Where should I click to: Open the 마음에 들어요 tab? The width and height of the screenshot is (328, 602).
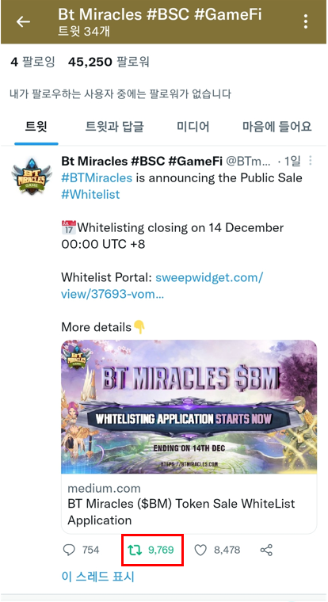pos(277,126)
